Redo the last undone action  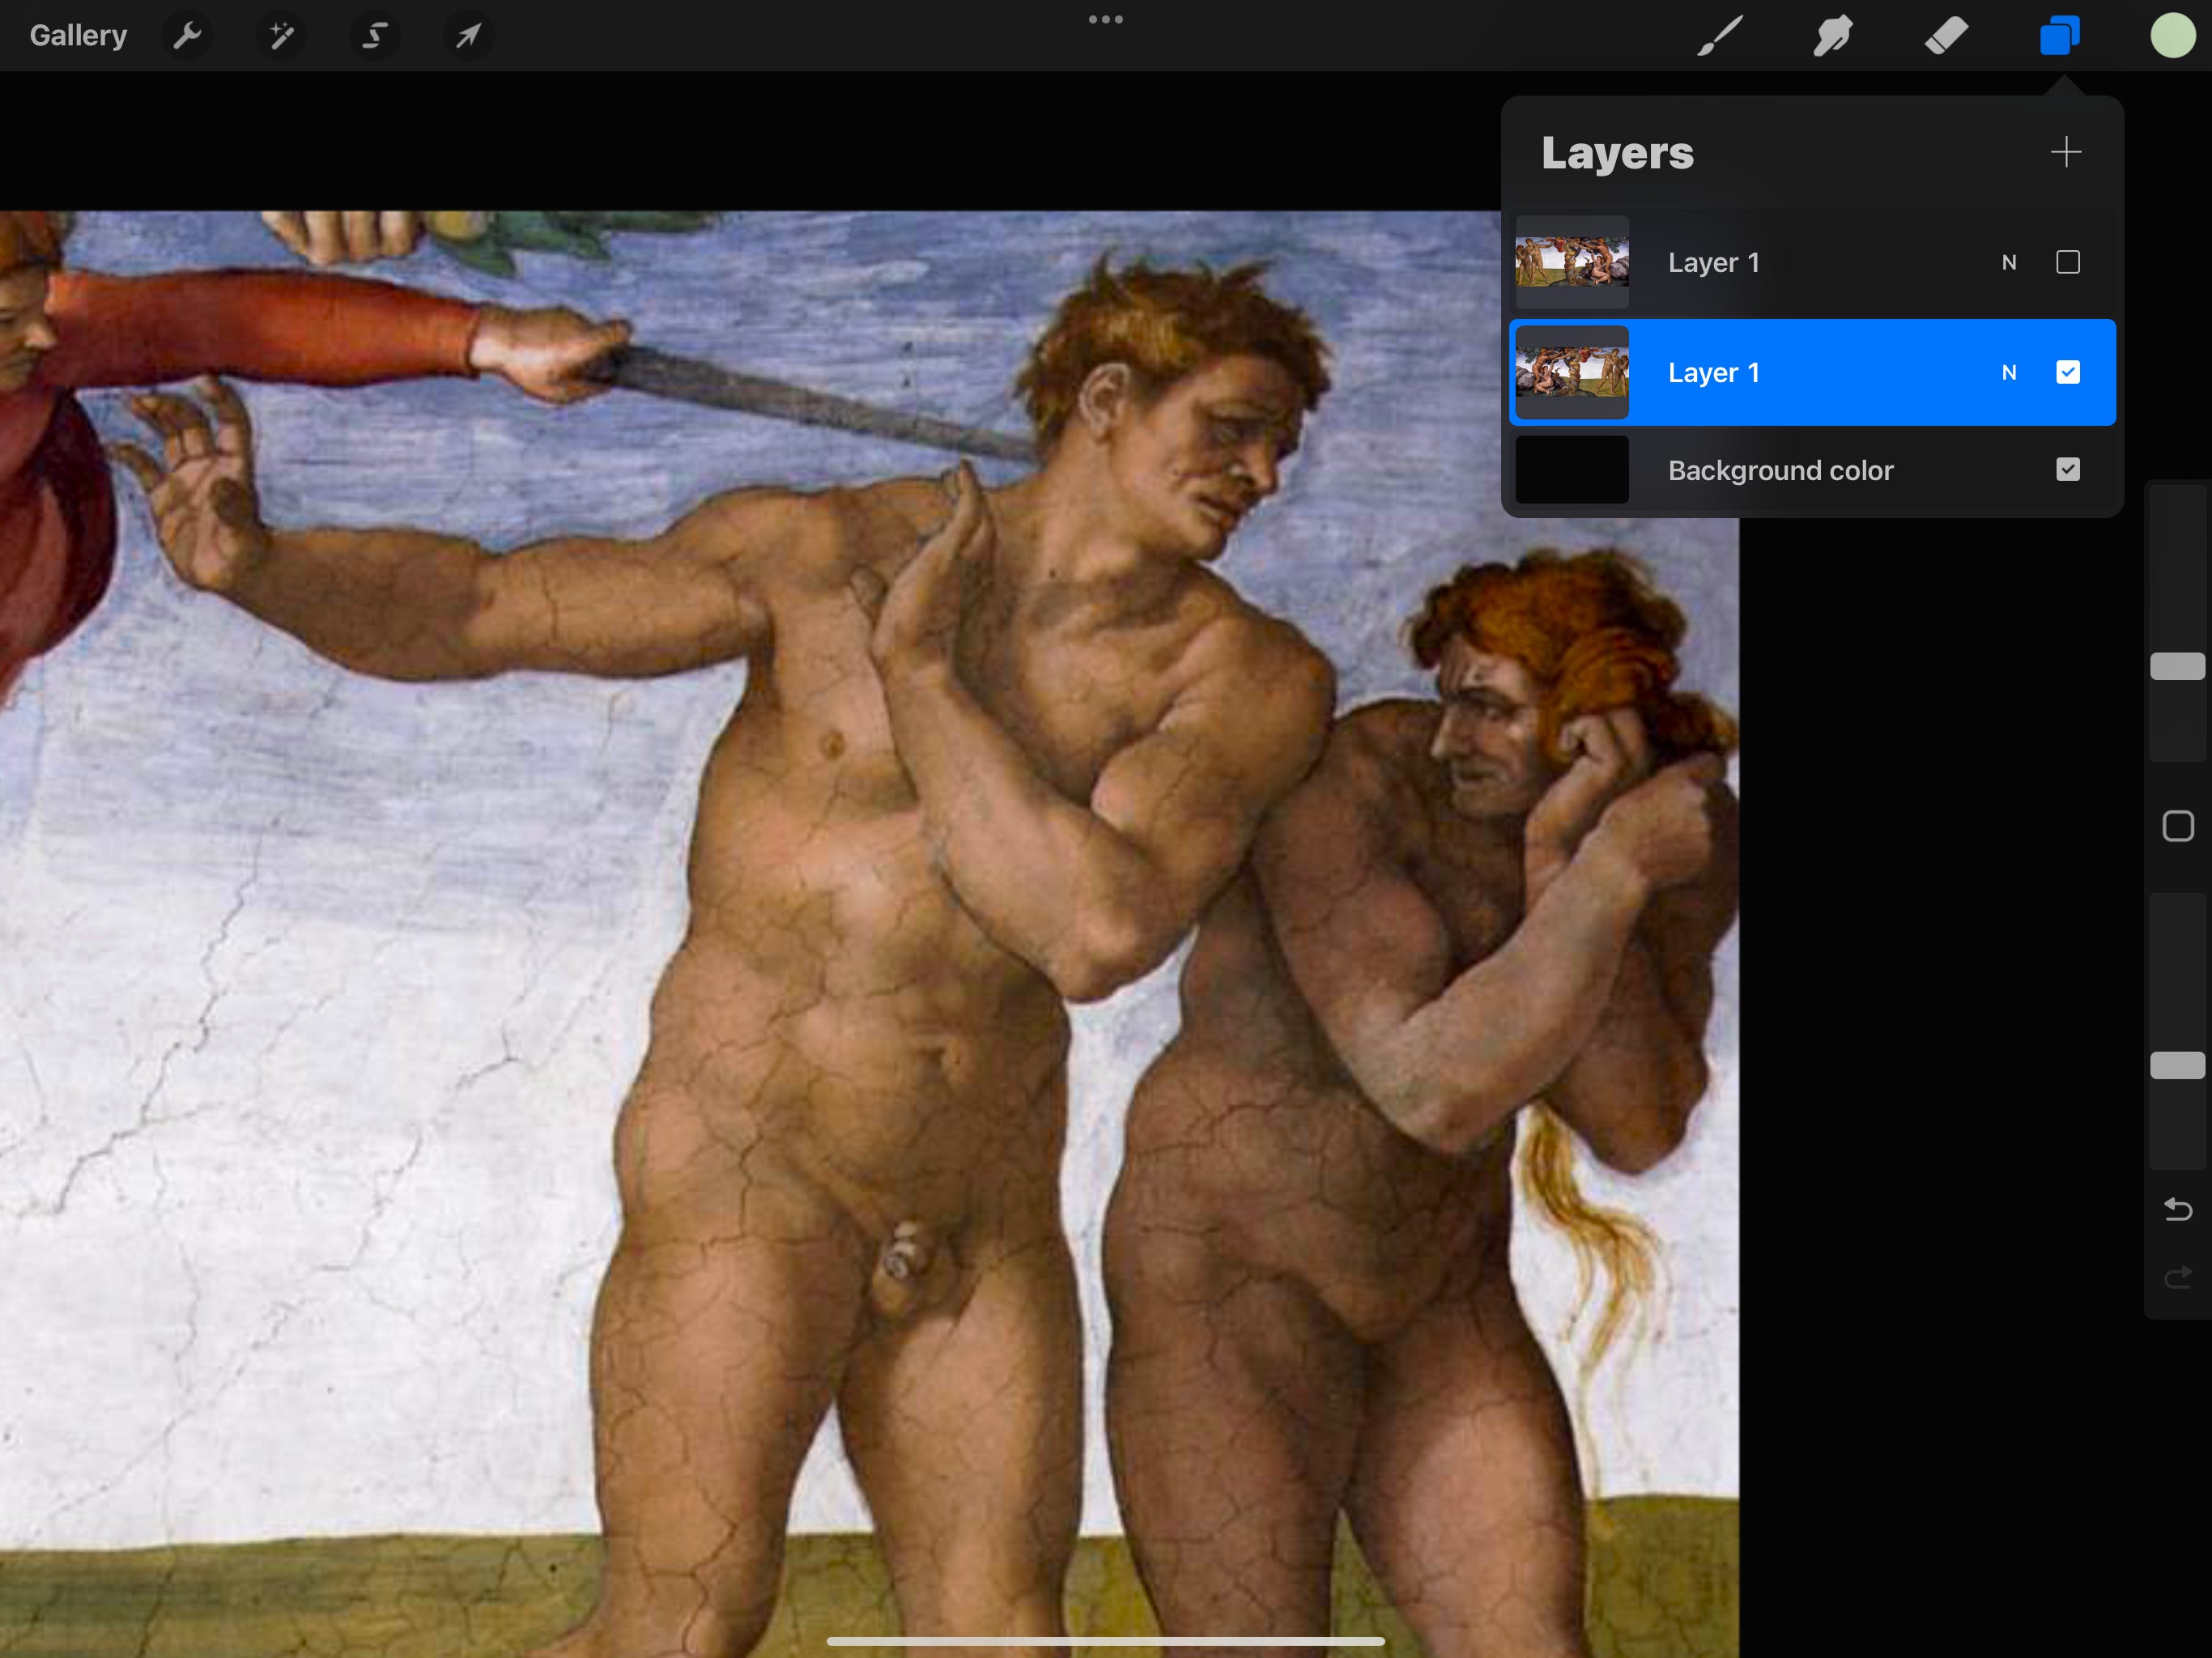coord(2178,1277)
